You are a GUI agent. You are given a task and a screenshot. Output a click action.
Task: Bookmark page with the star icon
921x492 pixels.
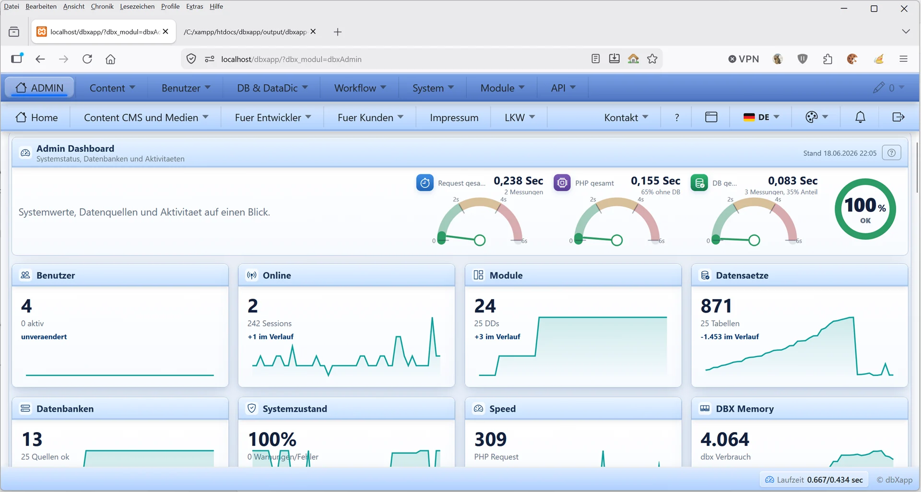point(652,59)
